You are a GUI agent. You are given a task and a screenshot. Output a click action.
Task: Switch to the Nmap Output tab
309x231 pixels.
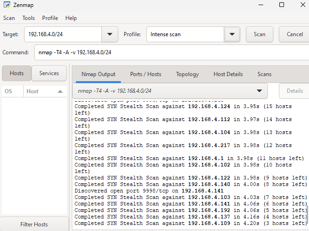point(98,74)
